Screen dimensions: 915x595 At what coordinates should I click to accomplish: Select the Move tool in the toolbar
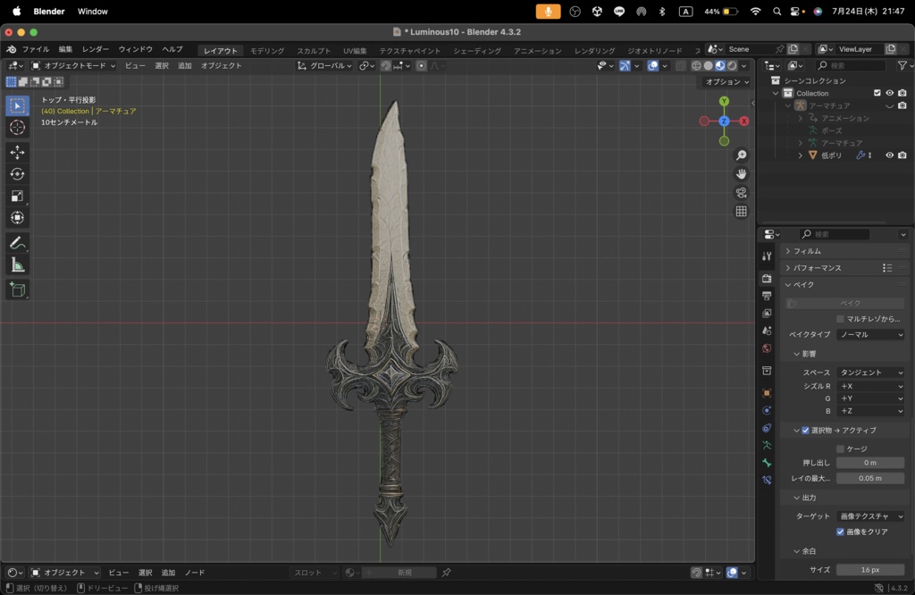18,152
